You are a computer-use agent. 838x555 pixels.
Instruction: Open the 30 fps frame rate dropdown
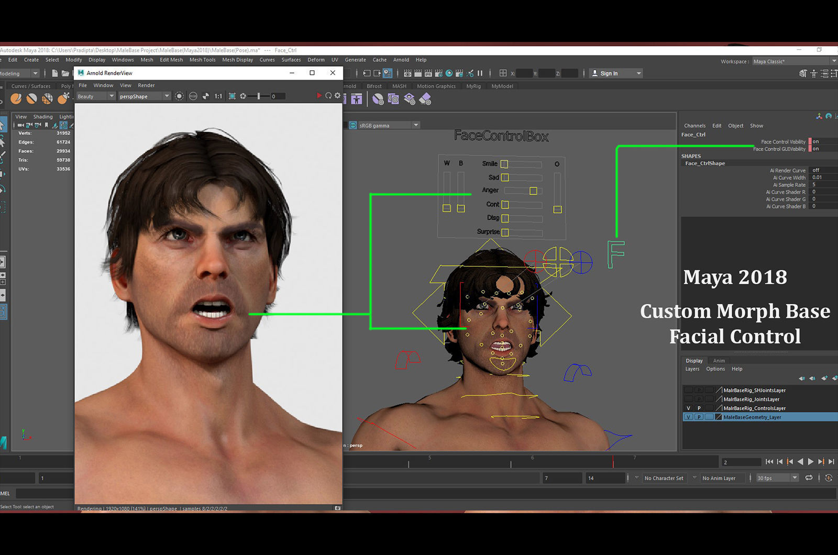click(778, 478)
